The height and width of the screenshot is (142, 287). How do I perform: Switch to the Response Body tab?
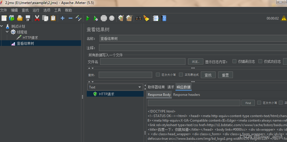(159, 95)
